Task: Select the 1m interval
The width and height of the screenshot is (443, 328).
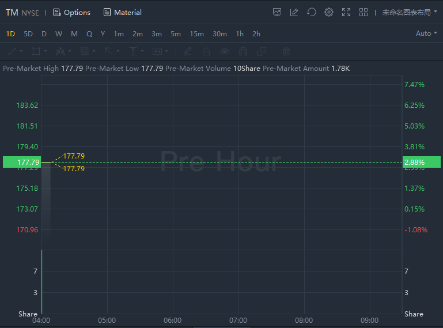Action: [119, 34]
